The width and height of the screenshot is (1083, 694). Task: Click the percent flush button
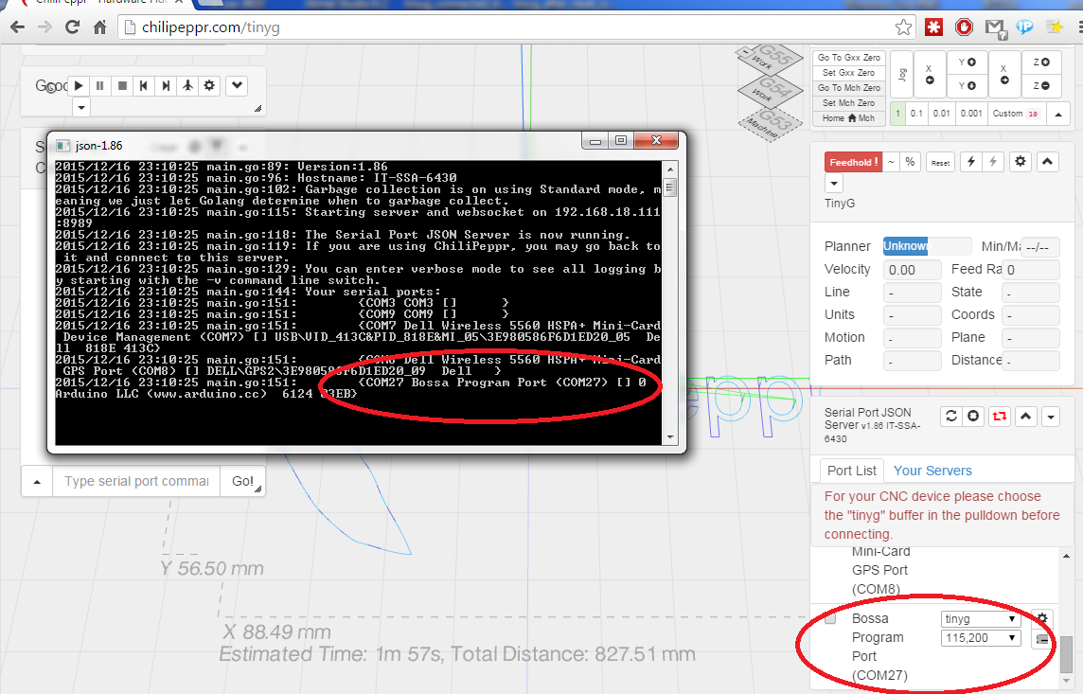tap(911, 162)
